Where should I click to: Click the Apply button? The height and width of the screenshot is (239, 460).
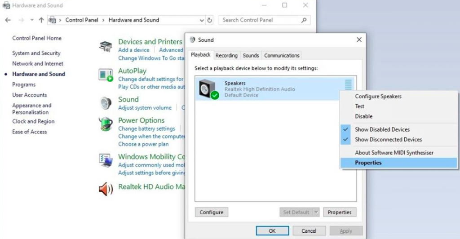click(346, 231)
